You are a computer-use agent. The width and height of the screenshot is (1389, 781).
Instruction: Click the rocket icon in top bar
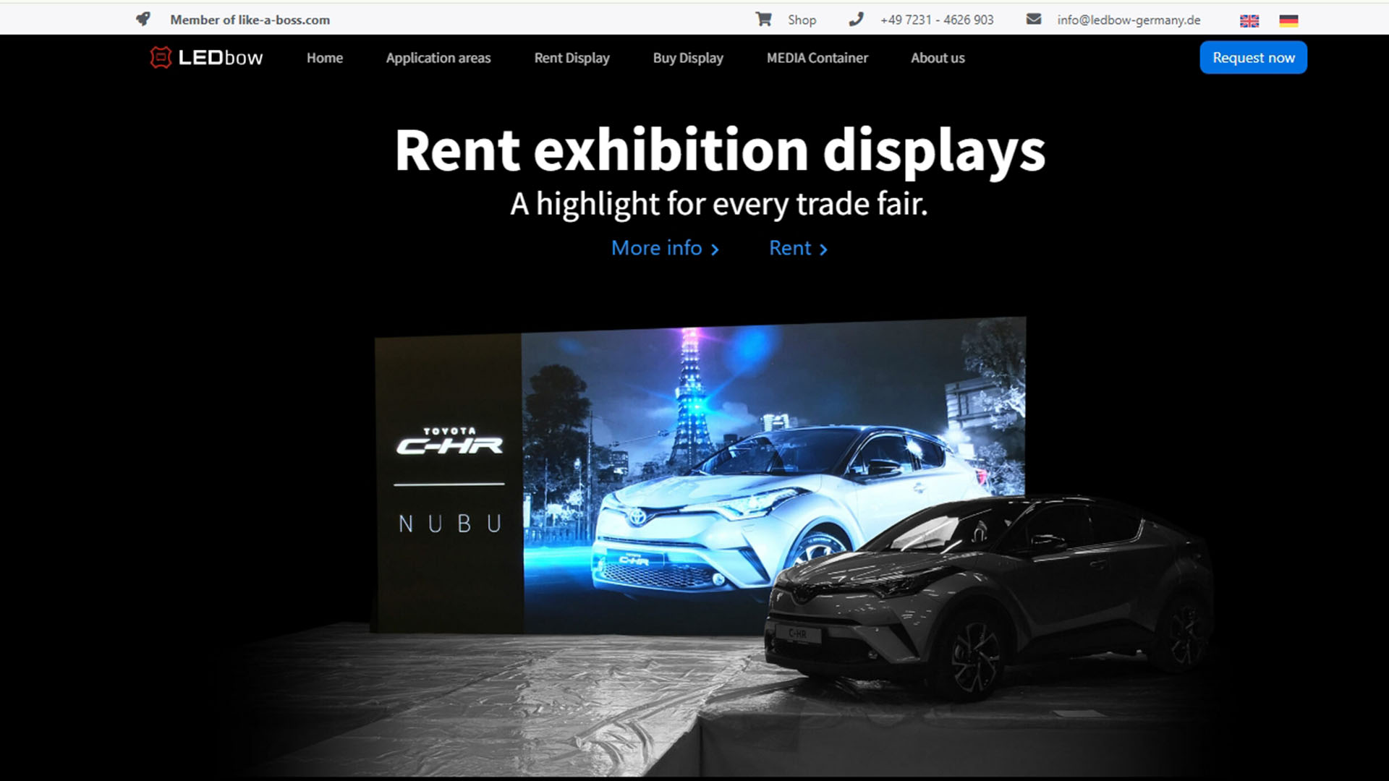click(143, 20)
